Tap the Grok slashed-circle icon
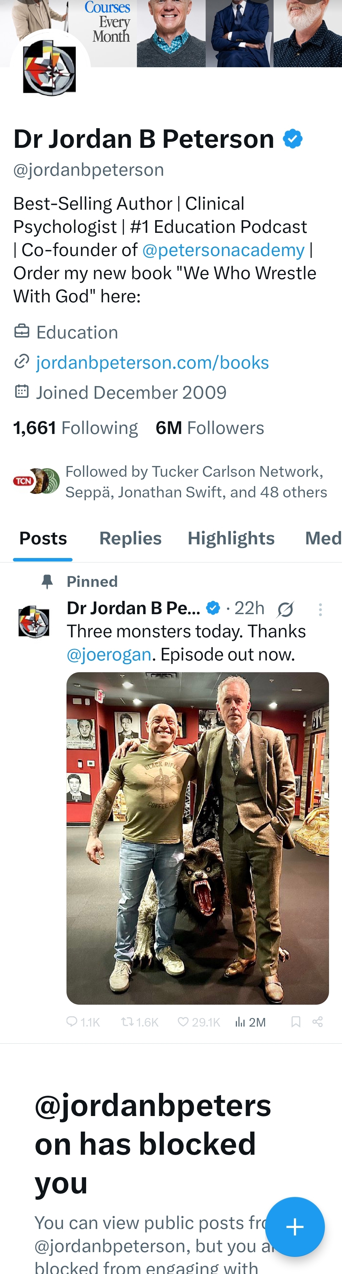This screenshot has width=342, height=1274. click(x=285, y=609)
